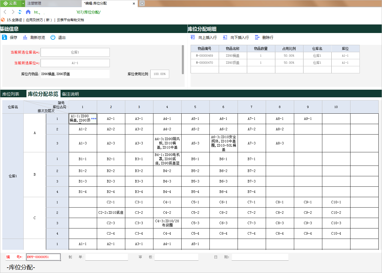Click the 删除行 label
The height and width of the screenshot is (273, 382).
coord(268,38)
